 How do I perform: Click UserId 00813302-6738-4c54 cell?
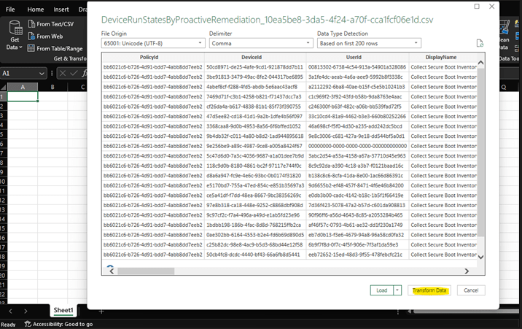pos(357,67)
